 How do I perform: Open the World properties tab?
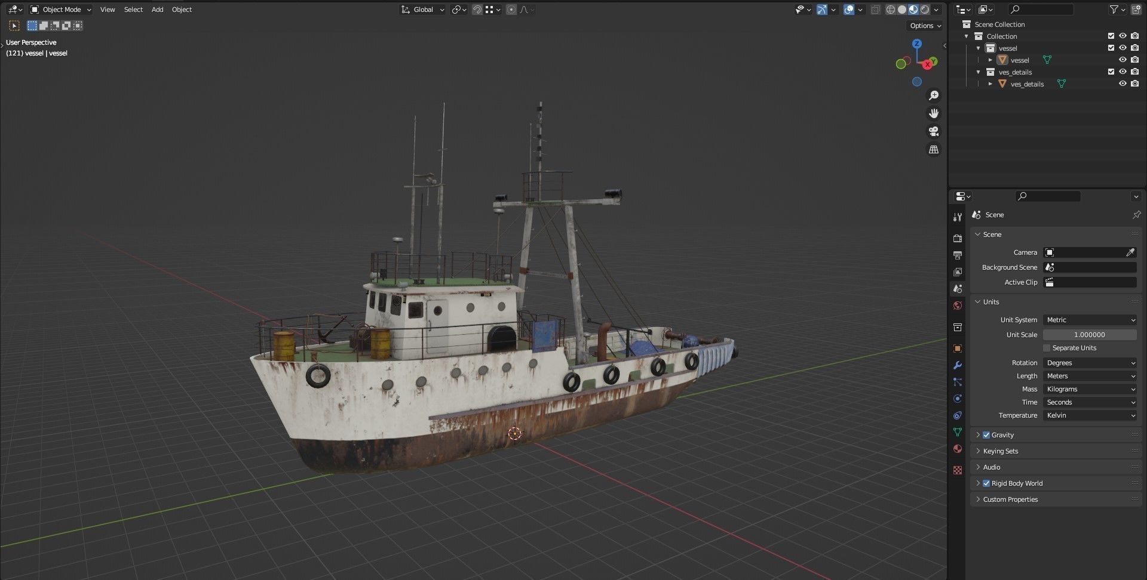(958, 306)
